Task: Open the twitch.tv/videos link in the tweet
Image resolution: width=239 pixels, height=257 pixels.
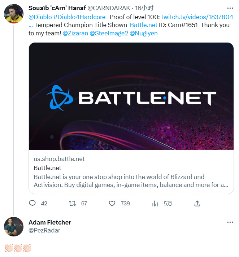Action: (x=197, y=17)
